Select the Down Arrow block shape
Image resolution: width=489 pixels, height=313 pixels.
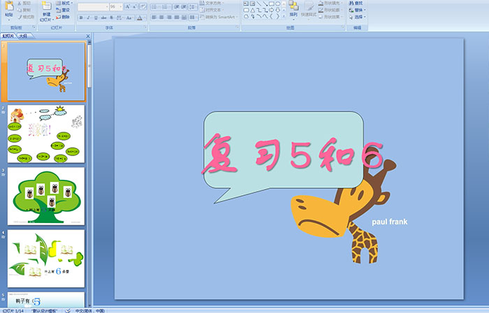tap(277, 10)
